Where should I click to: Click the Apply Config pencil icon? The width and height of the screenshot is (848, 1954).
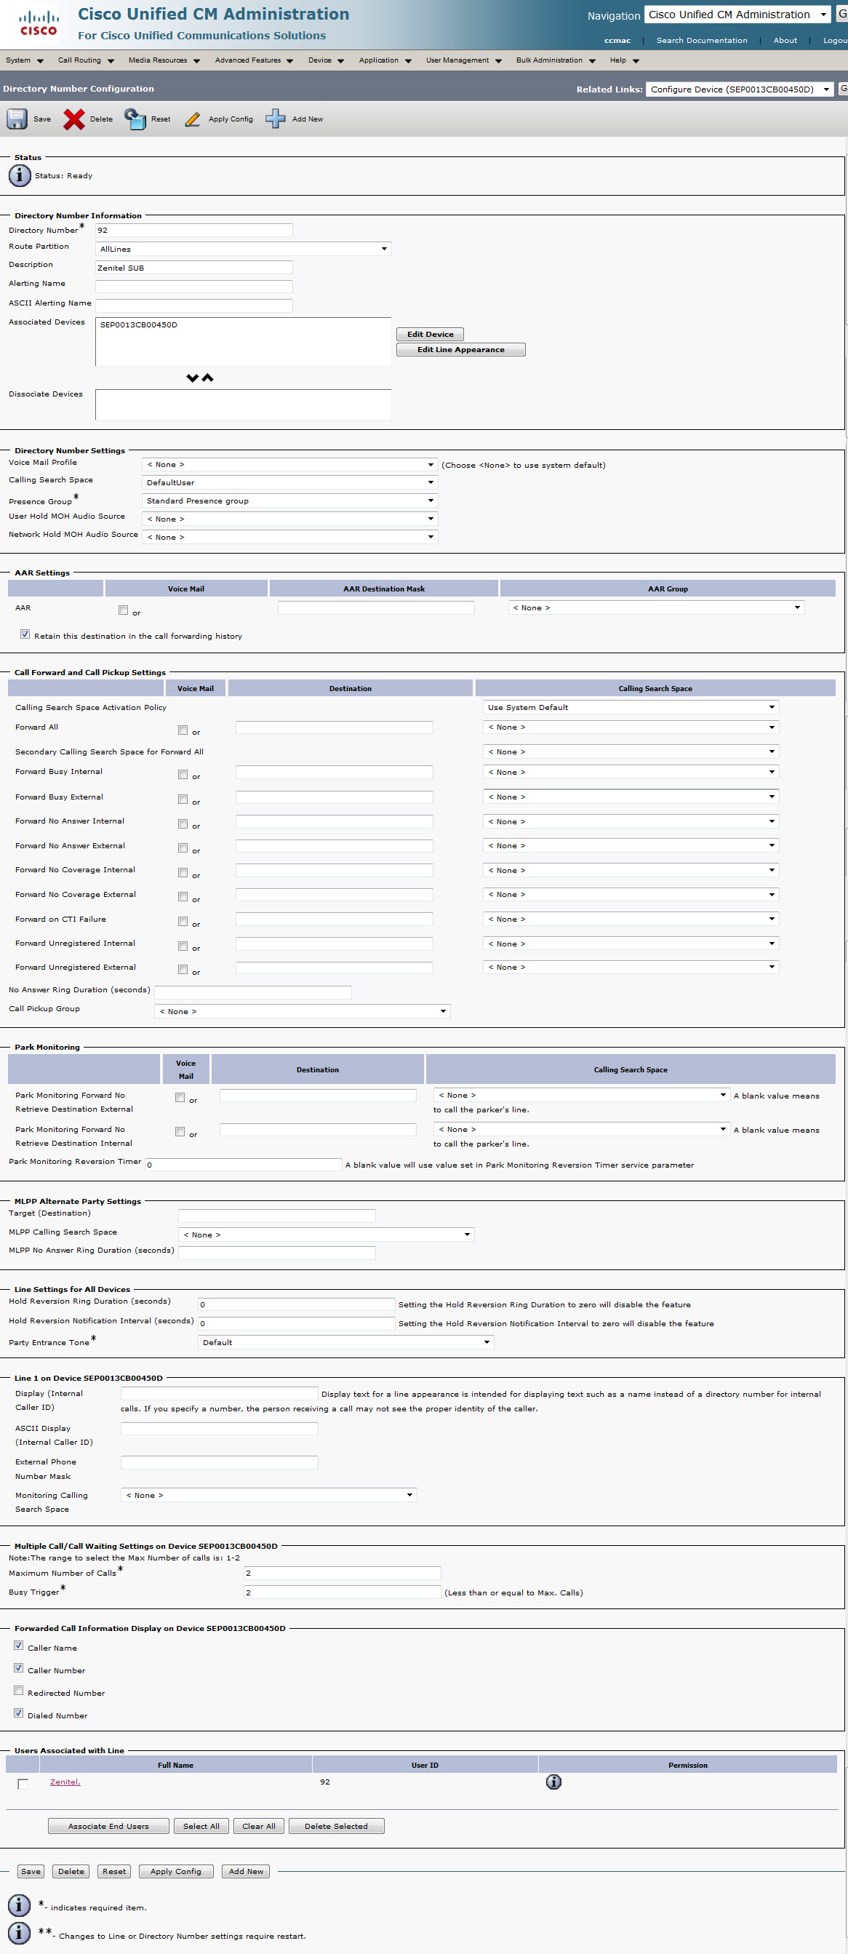(x=193, y=119)
